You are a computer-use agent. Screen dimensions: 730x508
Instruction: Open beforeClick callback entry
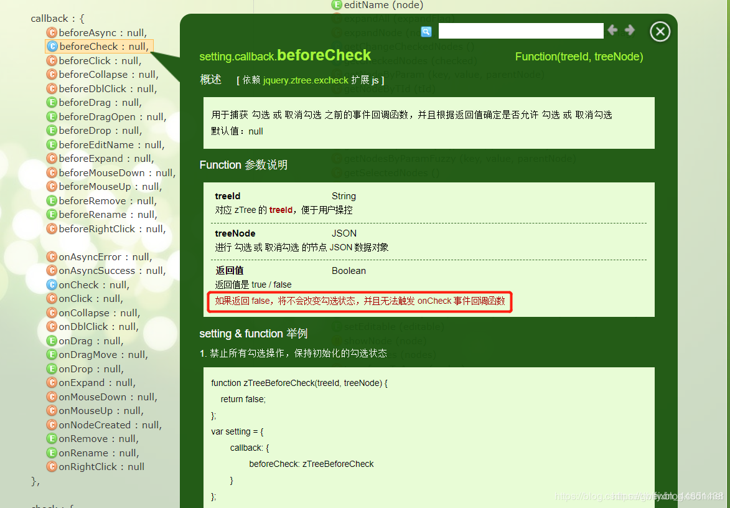point(94,60)
